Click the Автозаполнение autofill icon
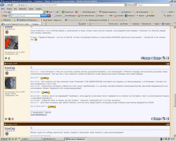Viewport: 176px width, 141px height. tap(135, 12)
